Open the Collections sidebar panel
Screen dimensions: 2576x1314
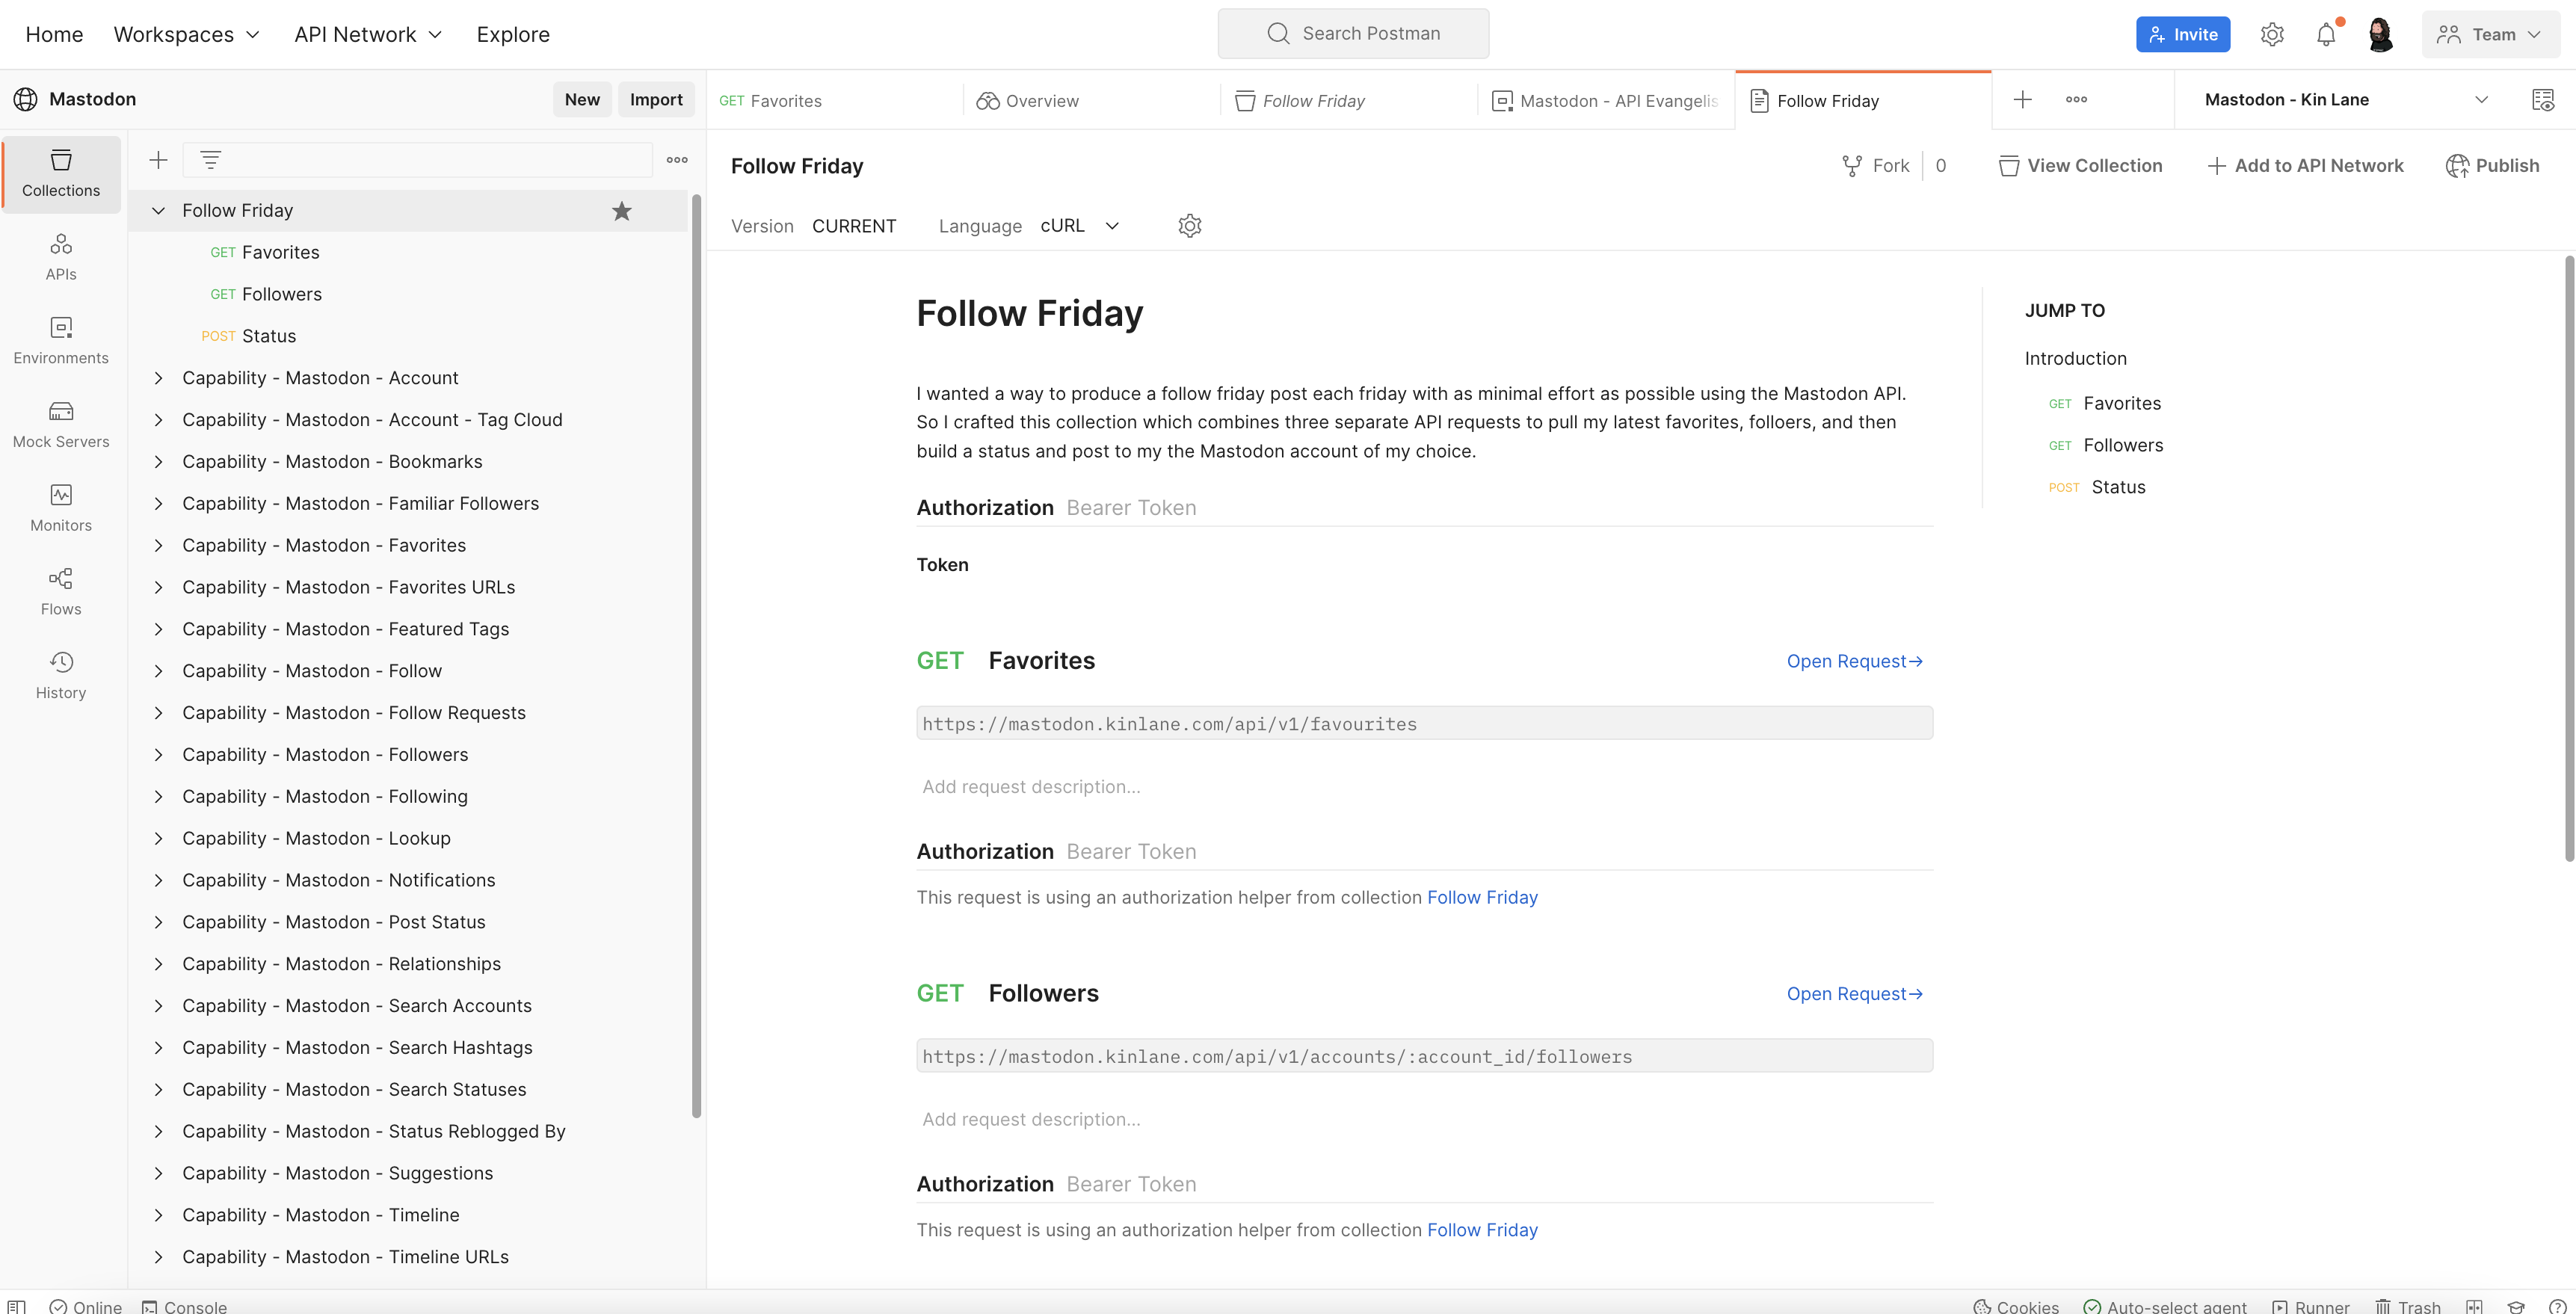tap(61, 174)
